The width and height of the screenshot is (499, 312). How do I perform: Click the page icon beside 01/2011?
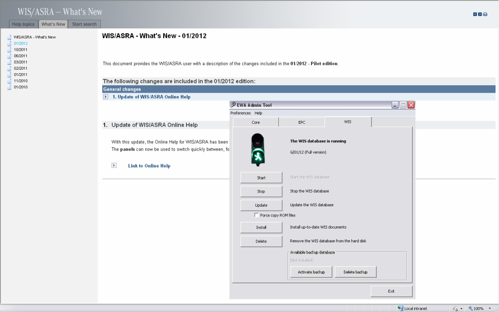(9, 75)
